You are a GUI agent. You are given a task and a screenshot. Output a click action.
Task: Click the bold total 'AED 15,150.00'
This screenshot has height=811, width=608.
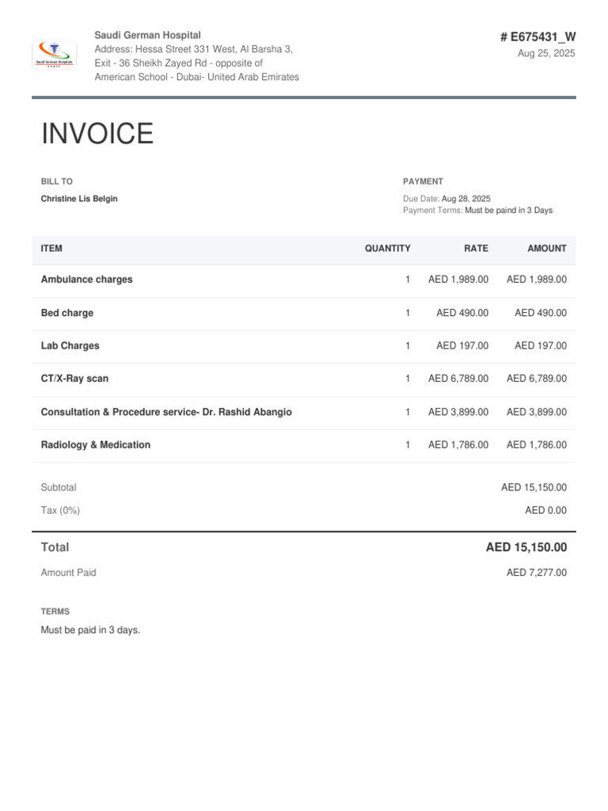pyautogui.click(x=526, y=547)
